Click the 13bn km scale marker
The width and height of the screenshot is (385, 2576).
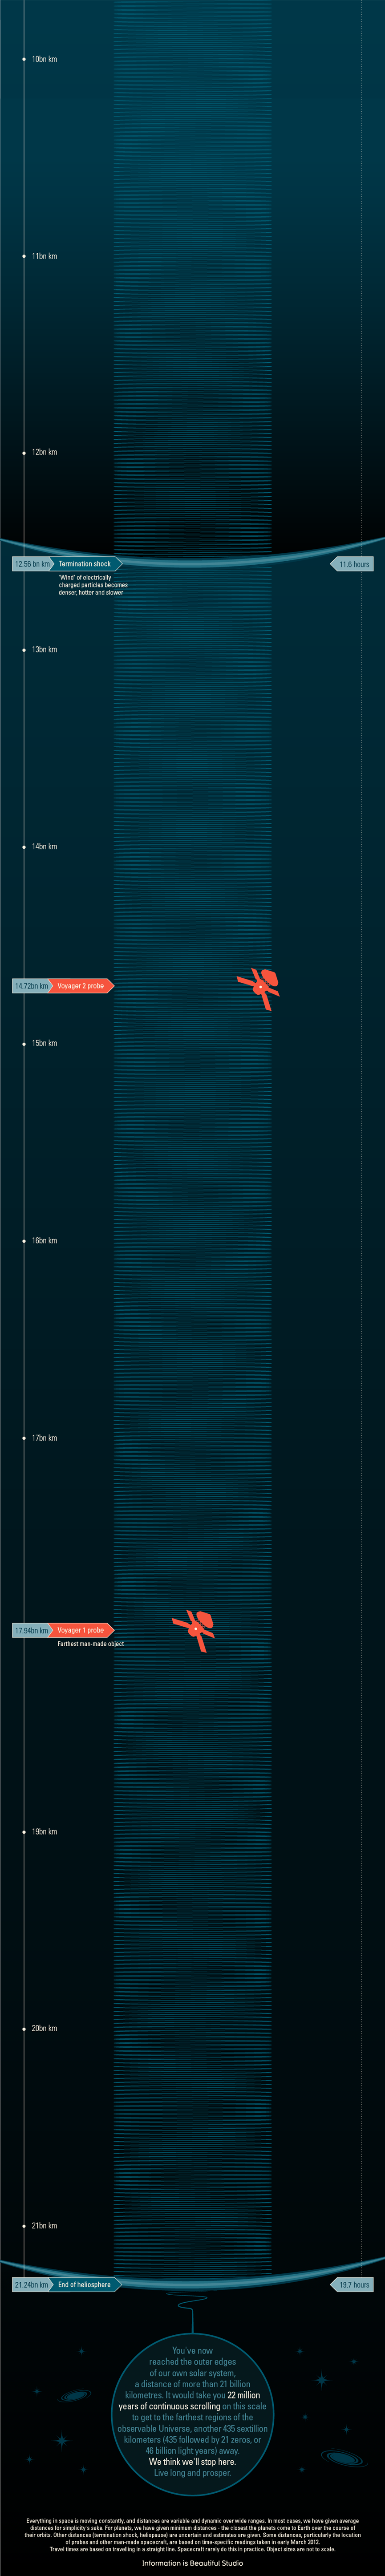pyautogui.click(x=44, y=650)
